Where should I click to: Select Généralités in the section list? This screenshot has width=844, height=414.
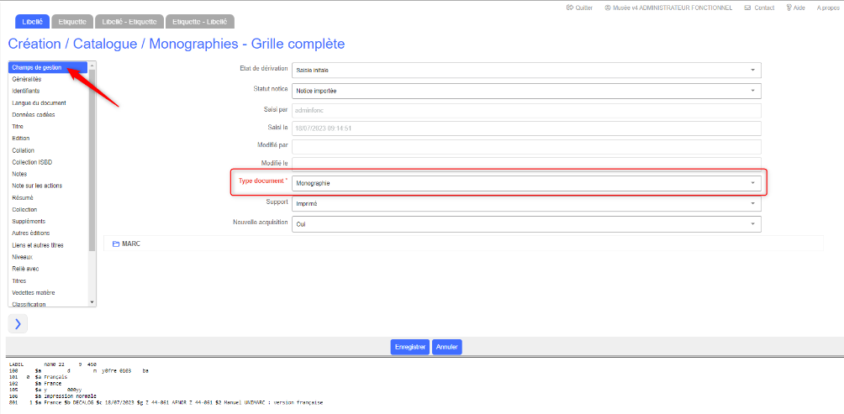pyautogui.click(x=27, y=79)
